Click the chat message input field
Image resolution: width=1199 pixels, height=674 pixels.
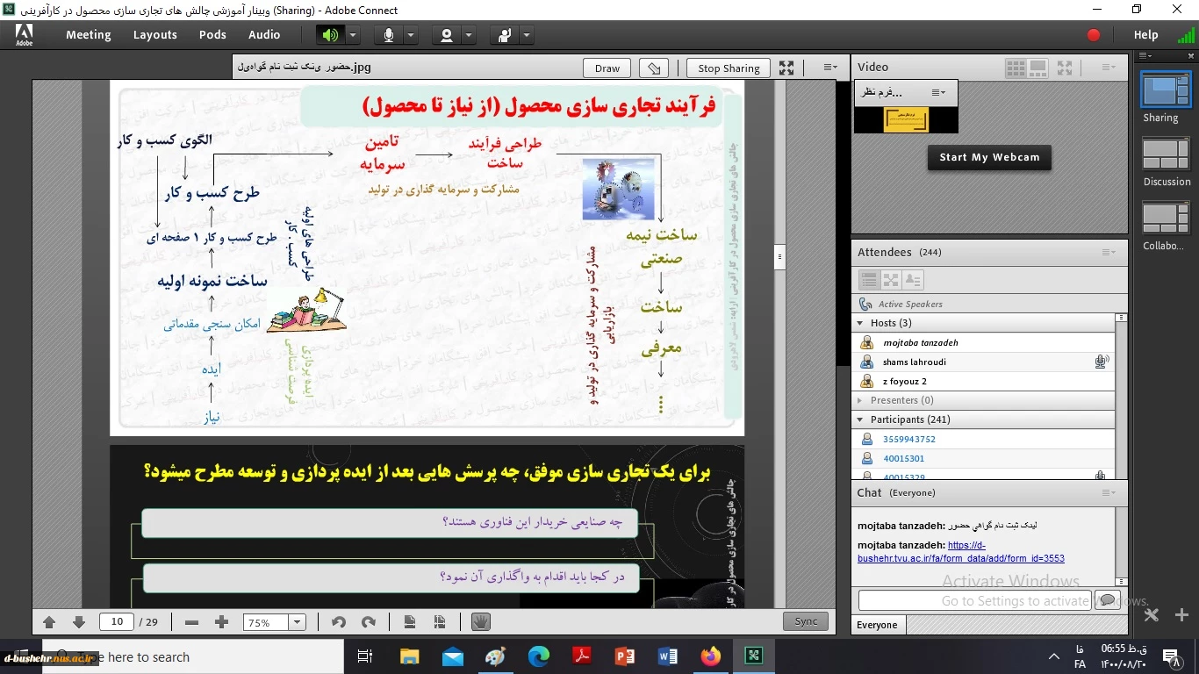[974, 601]
